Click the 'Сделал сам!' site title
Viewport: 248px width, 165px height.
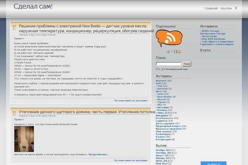point(33,7)
